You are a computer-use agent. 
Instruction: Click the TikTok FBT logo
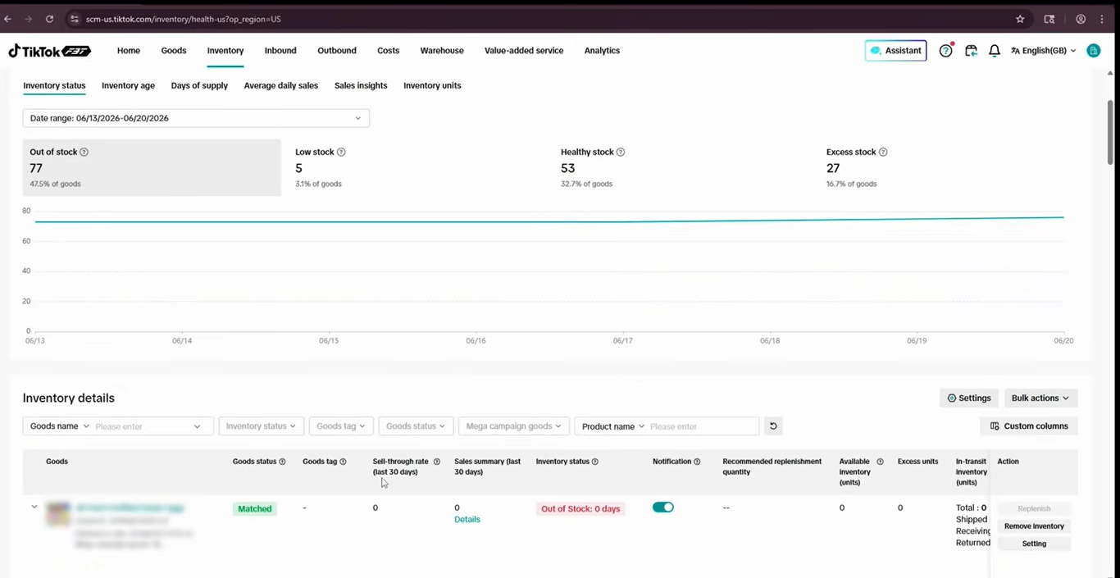tap(49, 51)
